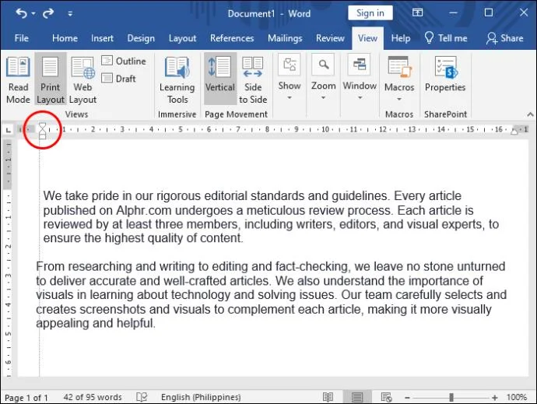Open Learning Tools immersive reader
The width and height of the screenshot is (537, 404).
(177, 80)
